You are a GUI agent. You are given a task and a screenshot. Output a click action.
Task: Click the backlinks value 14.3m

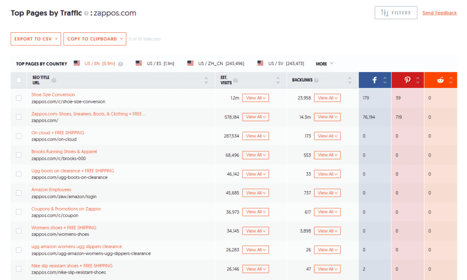[x=305, y=117]
